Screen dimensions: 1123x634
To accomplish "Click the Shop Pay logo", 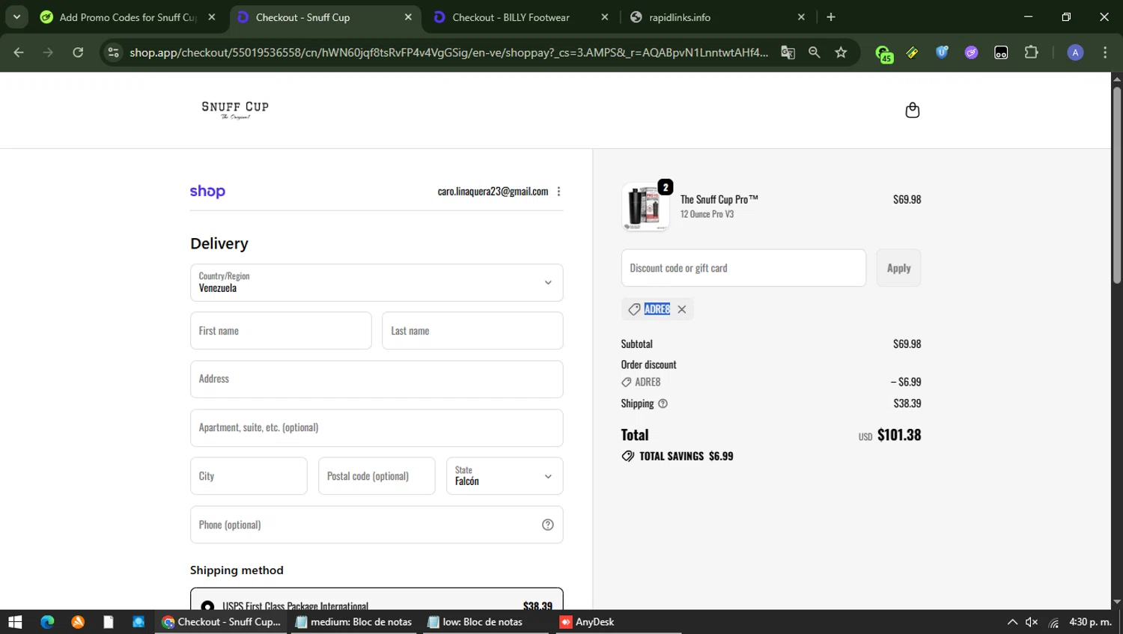I will [207, 191].
